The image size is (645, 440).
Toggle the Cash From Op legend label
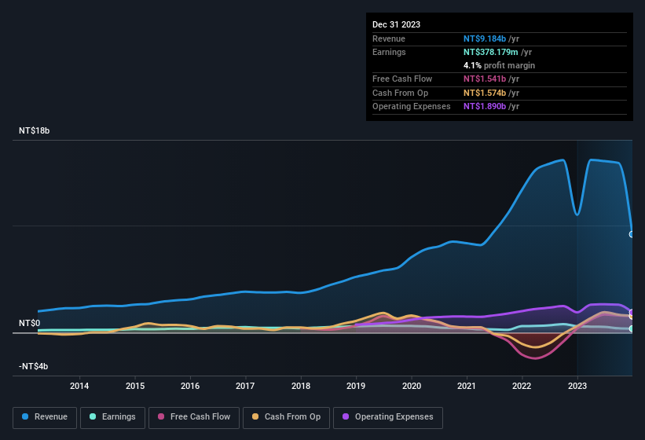292,416
